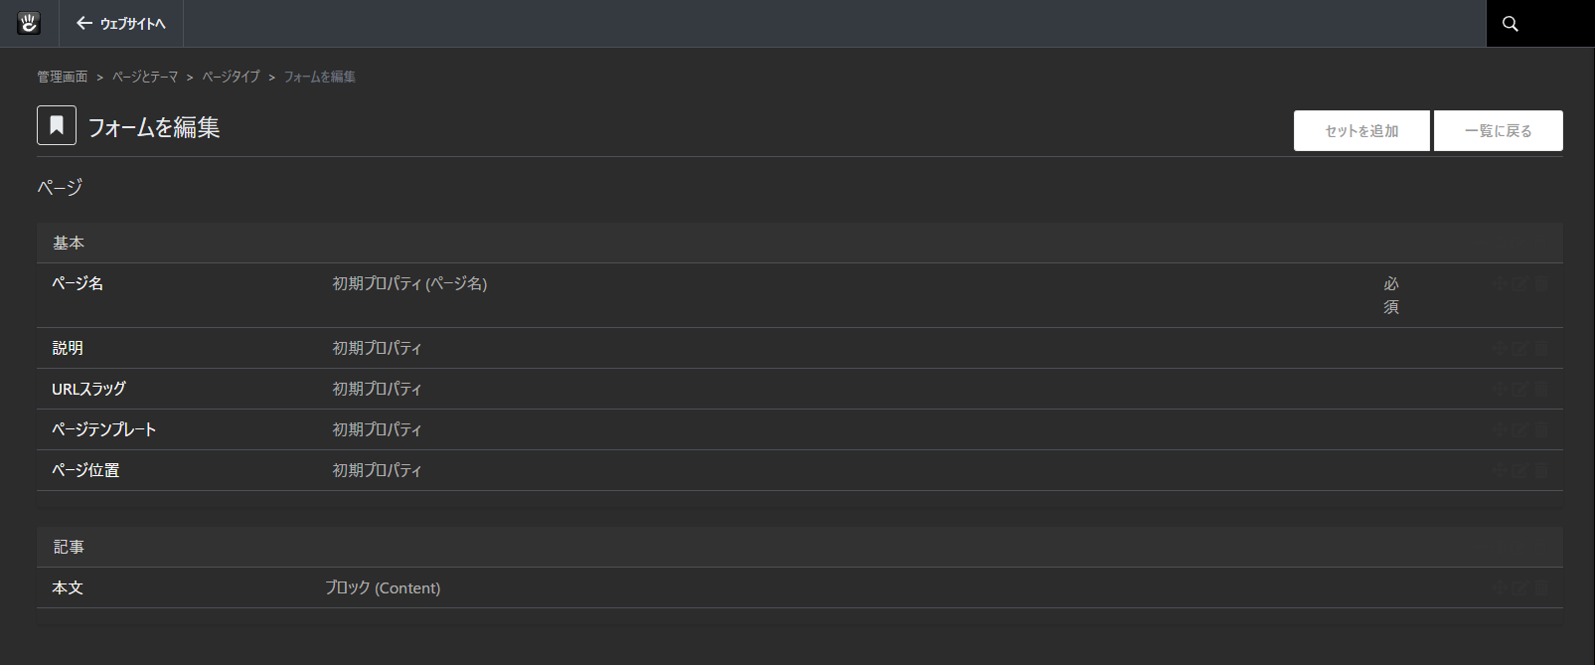Click the move icon in ページテンプレート row
Screen dimensions: 1595x665
(x=1500, y=429)
